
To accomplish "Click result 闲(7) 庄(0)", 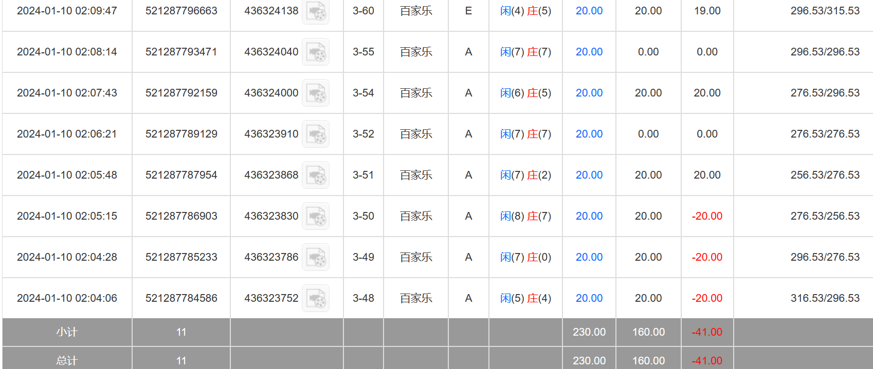I will pyautogui.click(x=525, y=257).
